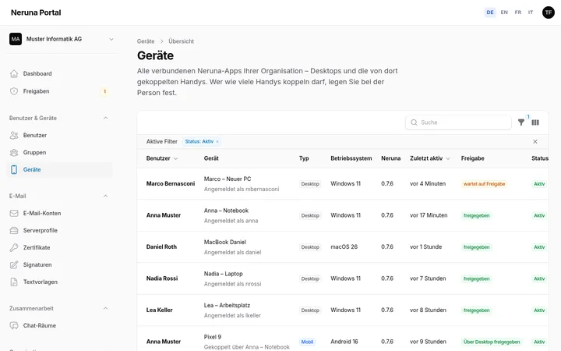Viewport: 561px width, 351px height.
Task: Click the Textvorlagen document icon
Action: (14, 282)
